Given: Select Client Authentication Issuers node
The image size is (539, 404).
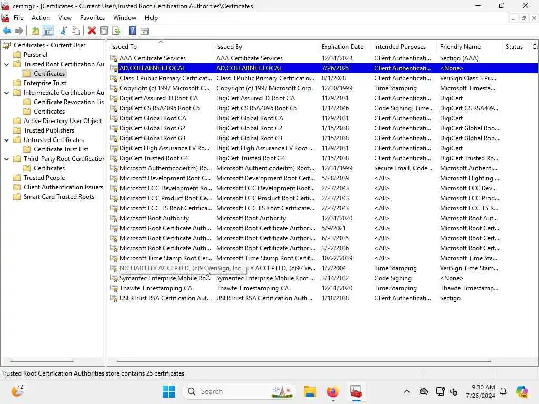Looking at the screenshot, I should [x=63, y=187].
